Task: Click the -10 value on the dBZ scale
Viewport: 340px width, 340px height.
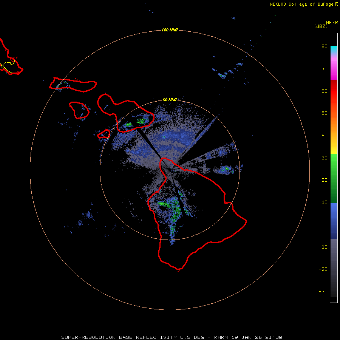Action: [323, 247]
